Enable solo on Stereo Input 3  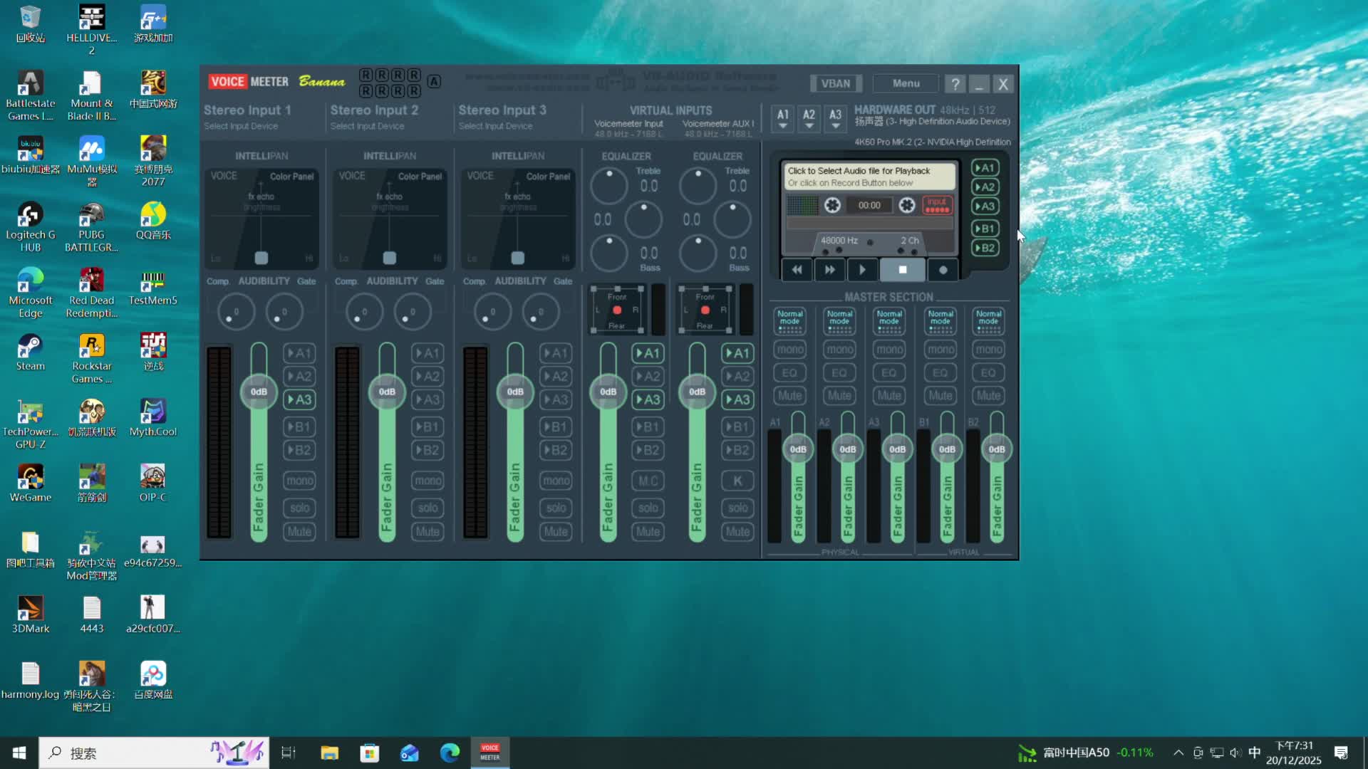click(x=556, y=508)
